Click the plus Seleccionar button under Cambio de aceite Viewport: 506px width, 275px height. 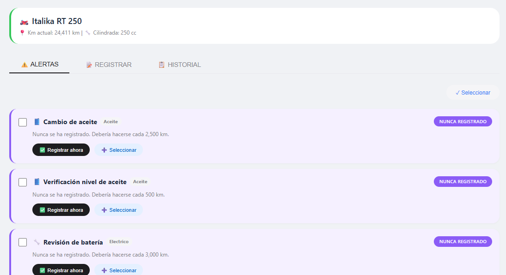[x=118, y=150]
